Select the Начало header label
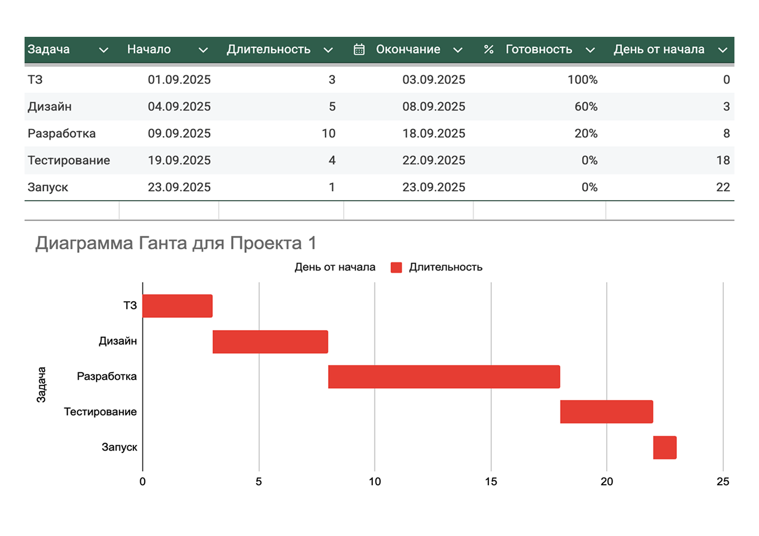 click(149, 50)
